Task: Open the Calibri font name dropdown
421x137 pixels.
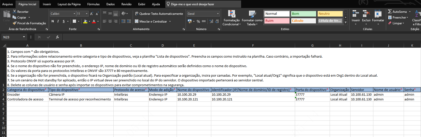Action: [x=74, y=14]
